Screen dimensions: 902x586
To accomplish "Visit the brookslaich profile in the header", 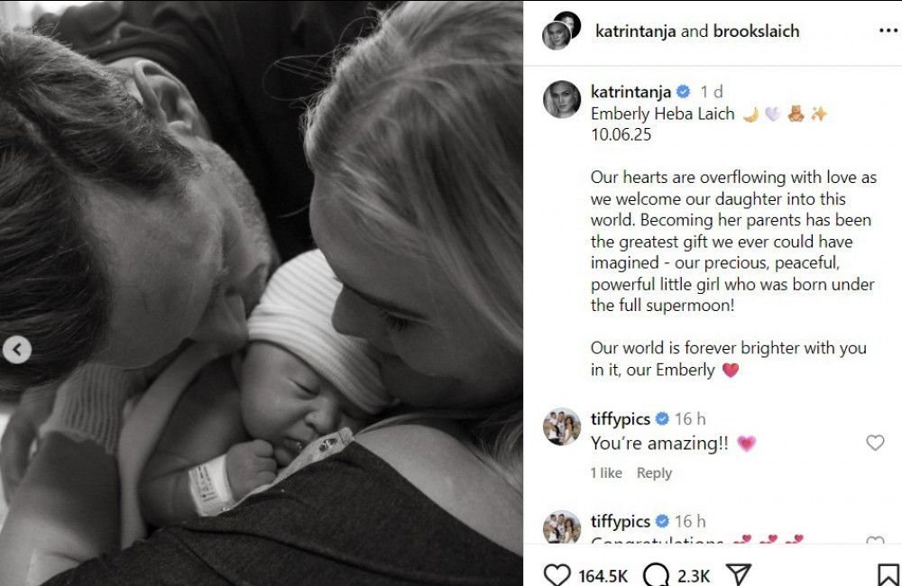I will click(x=756, y=31).
